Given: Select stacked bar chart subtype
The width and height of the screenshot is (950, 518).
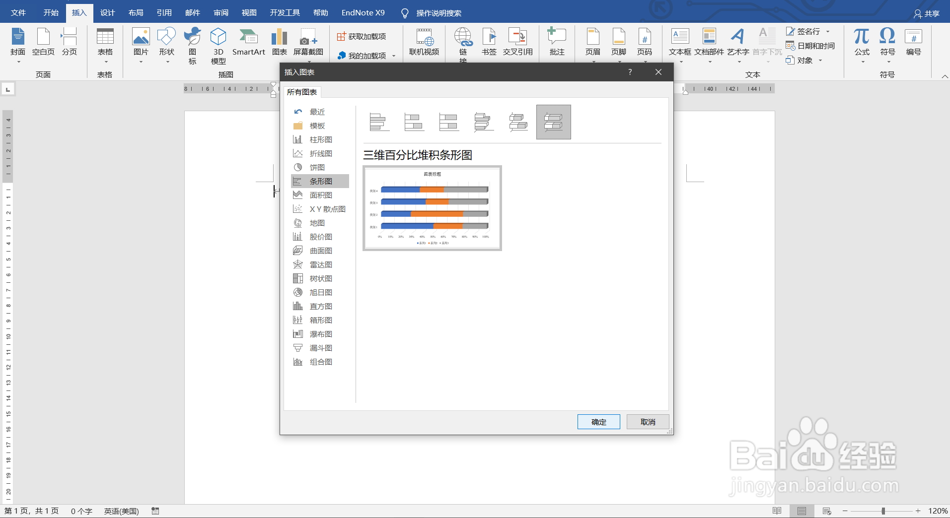Looking at the screenshot, I should click(x=414, y=122).
